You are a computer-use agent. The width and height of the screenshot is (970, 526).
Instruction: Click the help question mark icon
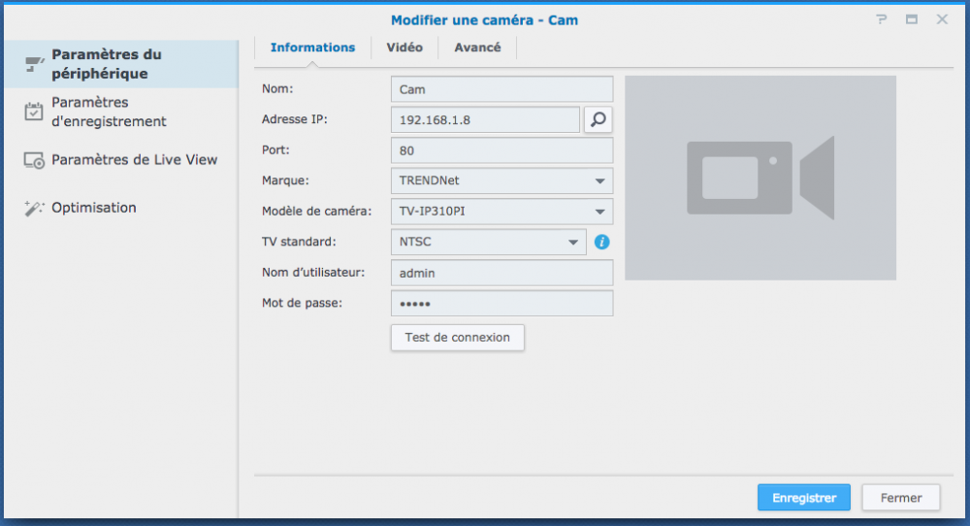(x=882, y=19)
